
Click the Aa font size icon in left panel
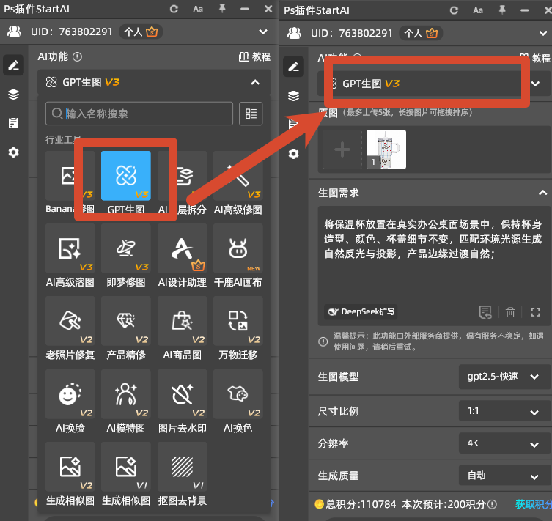tap(198, 9)
